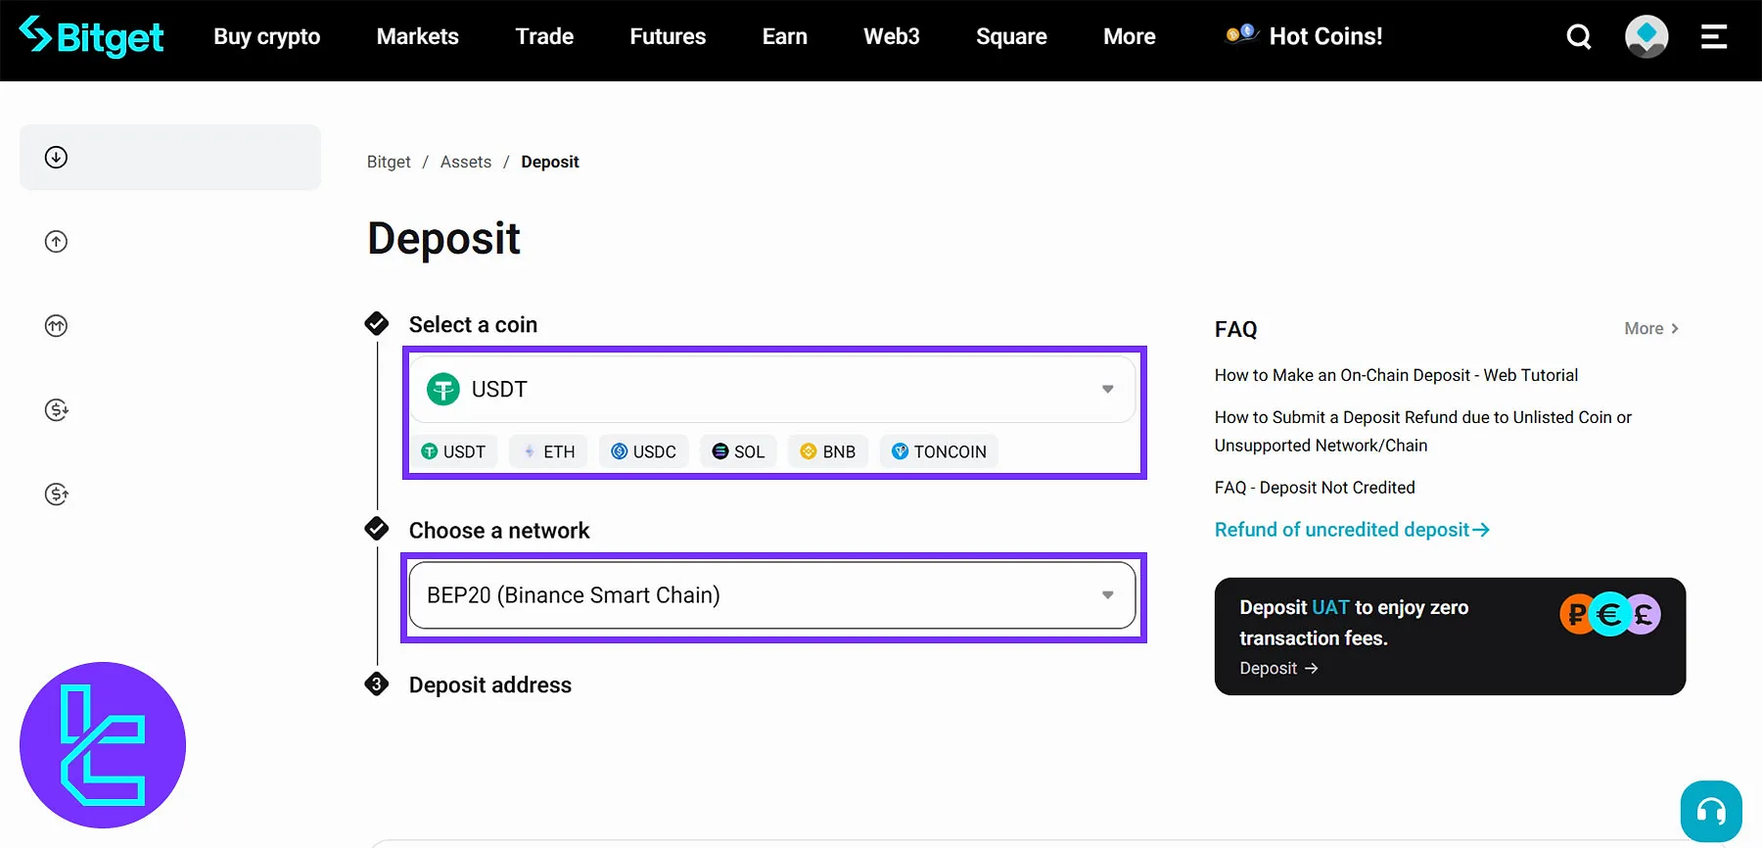Open the More navigation menu

[x=1130, y=37]
